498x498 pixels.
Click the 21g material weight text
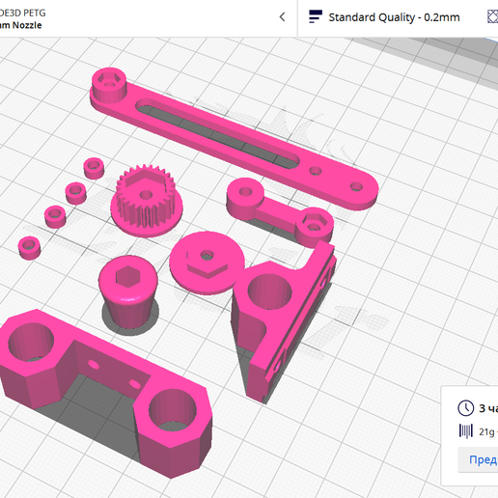coord(486,431)
